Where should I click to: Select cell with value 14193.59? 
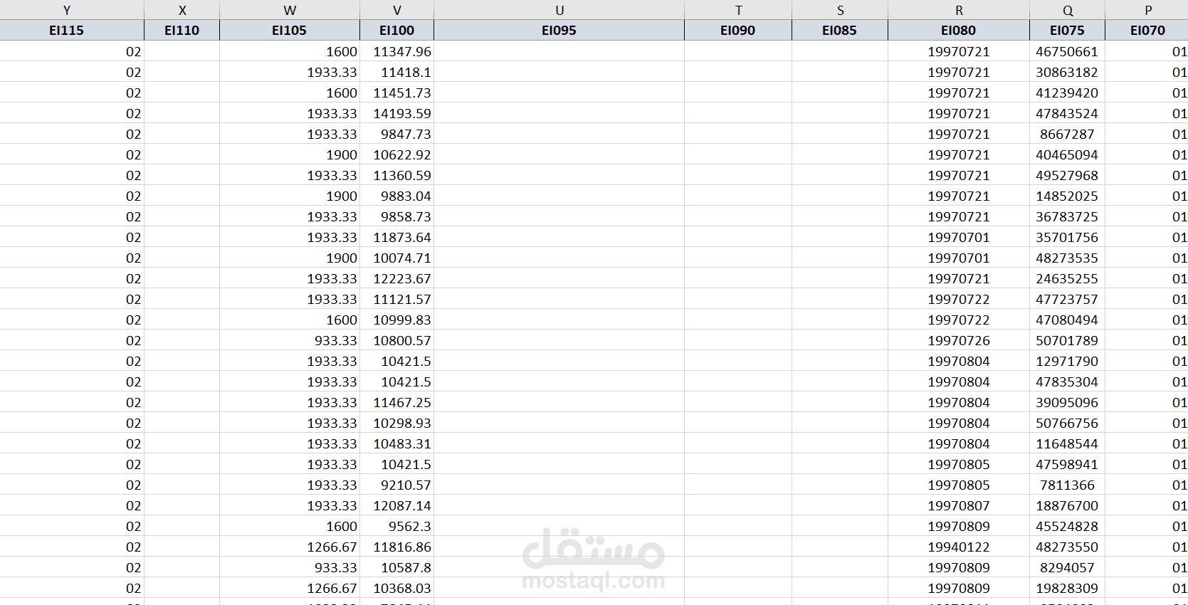pyautogui.click(x=397, y=113)
